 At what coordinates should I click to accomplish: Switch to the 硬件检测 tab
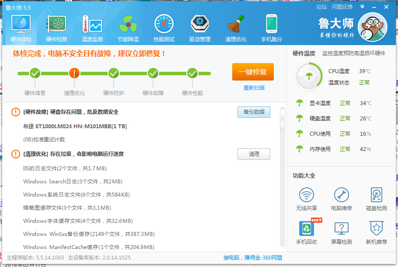[56, 28]
